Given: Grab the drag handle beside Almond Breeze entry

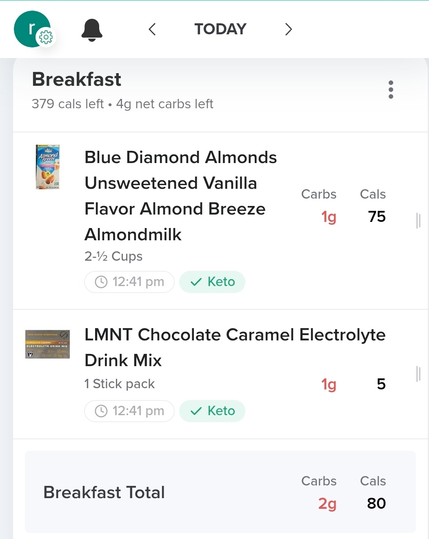Looking at the screenshot, I should click(x=418, y=221).
